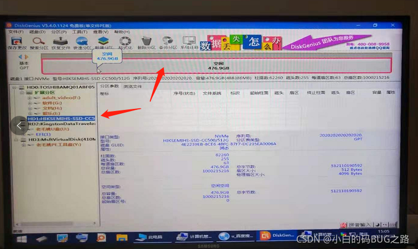Click the 文件系统 column header
Viewport: 418px width, 249px height.
pyautogui.click(x=212, y=93)
